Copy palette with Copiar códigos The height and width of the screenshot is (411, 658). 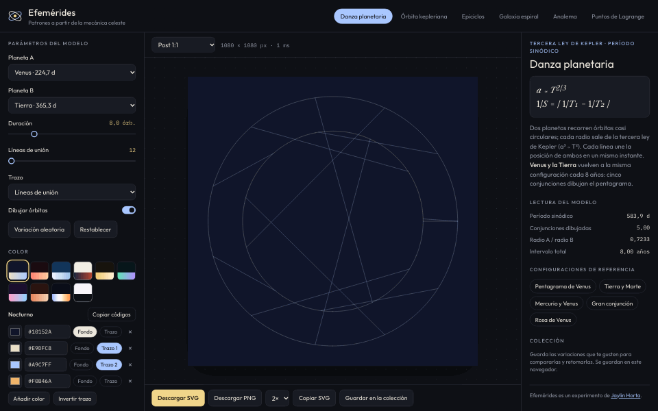pos(112,314)
